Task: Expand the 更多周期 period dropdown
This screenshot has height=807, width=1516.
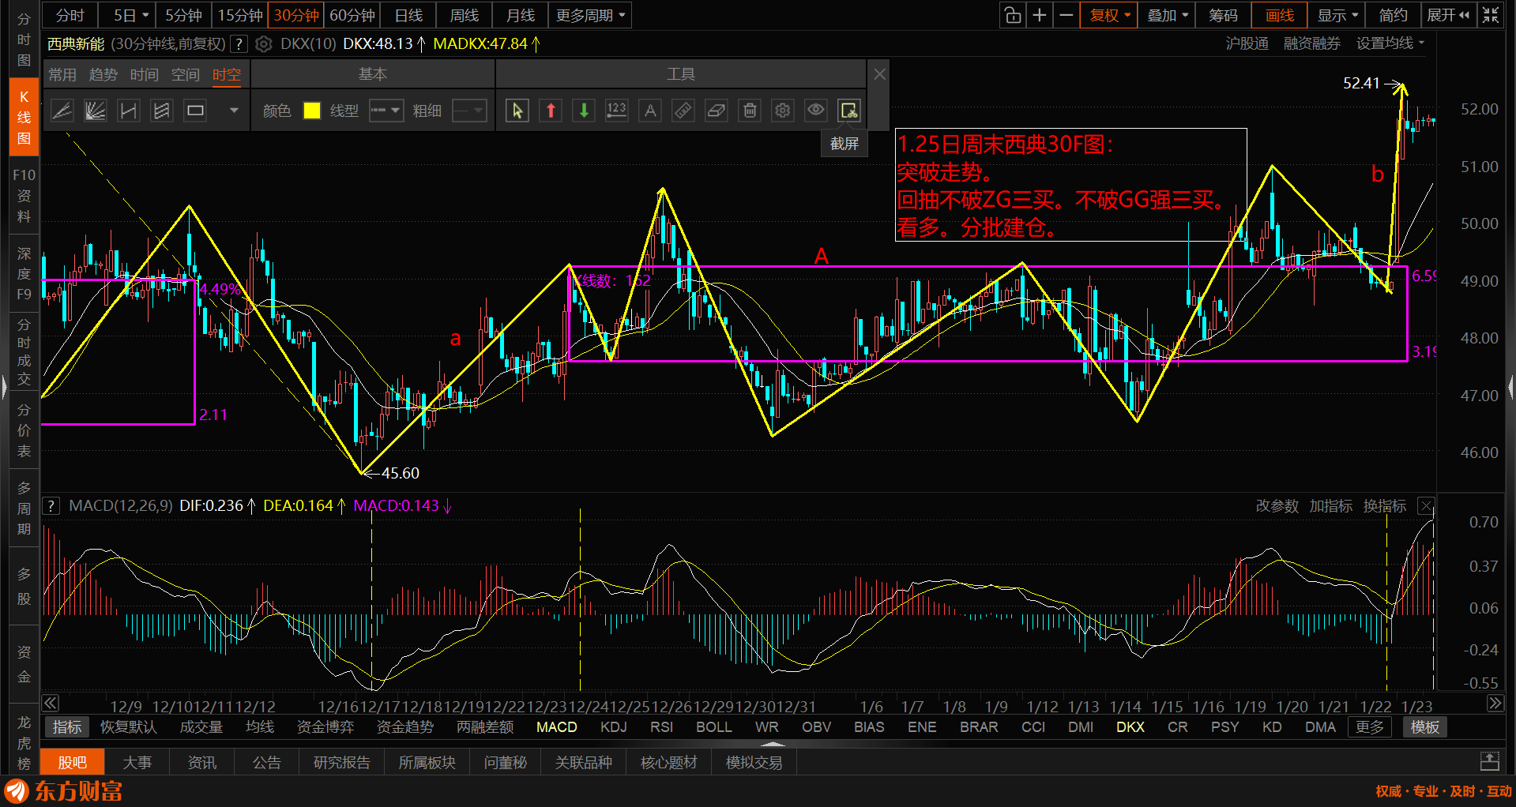Action: coord(589,15)
